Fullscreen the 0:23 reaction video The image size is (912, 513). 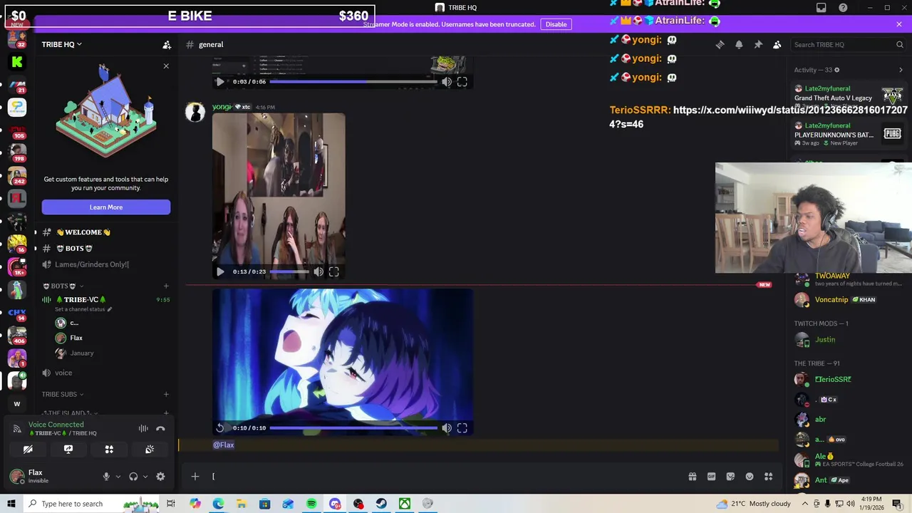pos(333,271)
